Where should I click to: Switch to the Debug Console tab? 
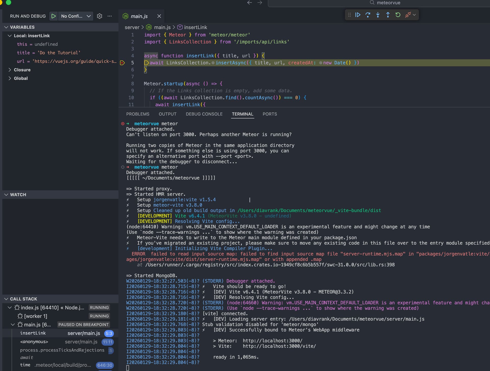pos(204,114)
